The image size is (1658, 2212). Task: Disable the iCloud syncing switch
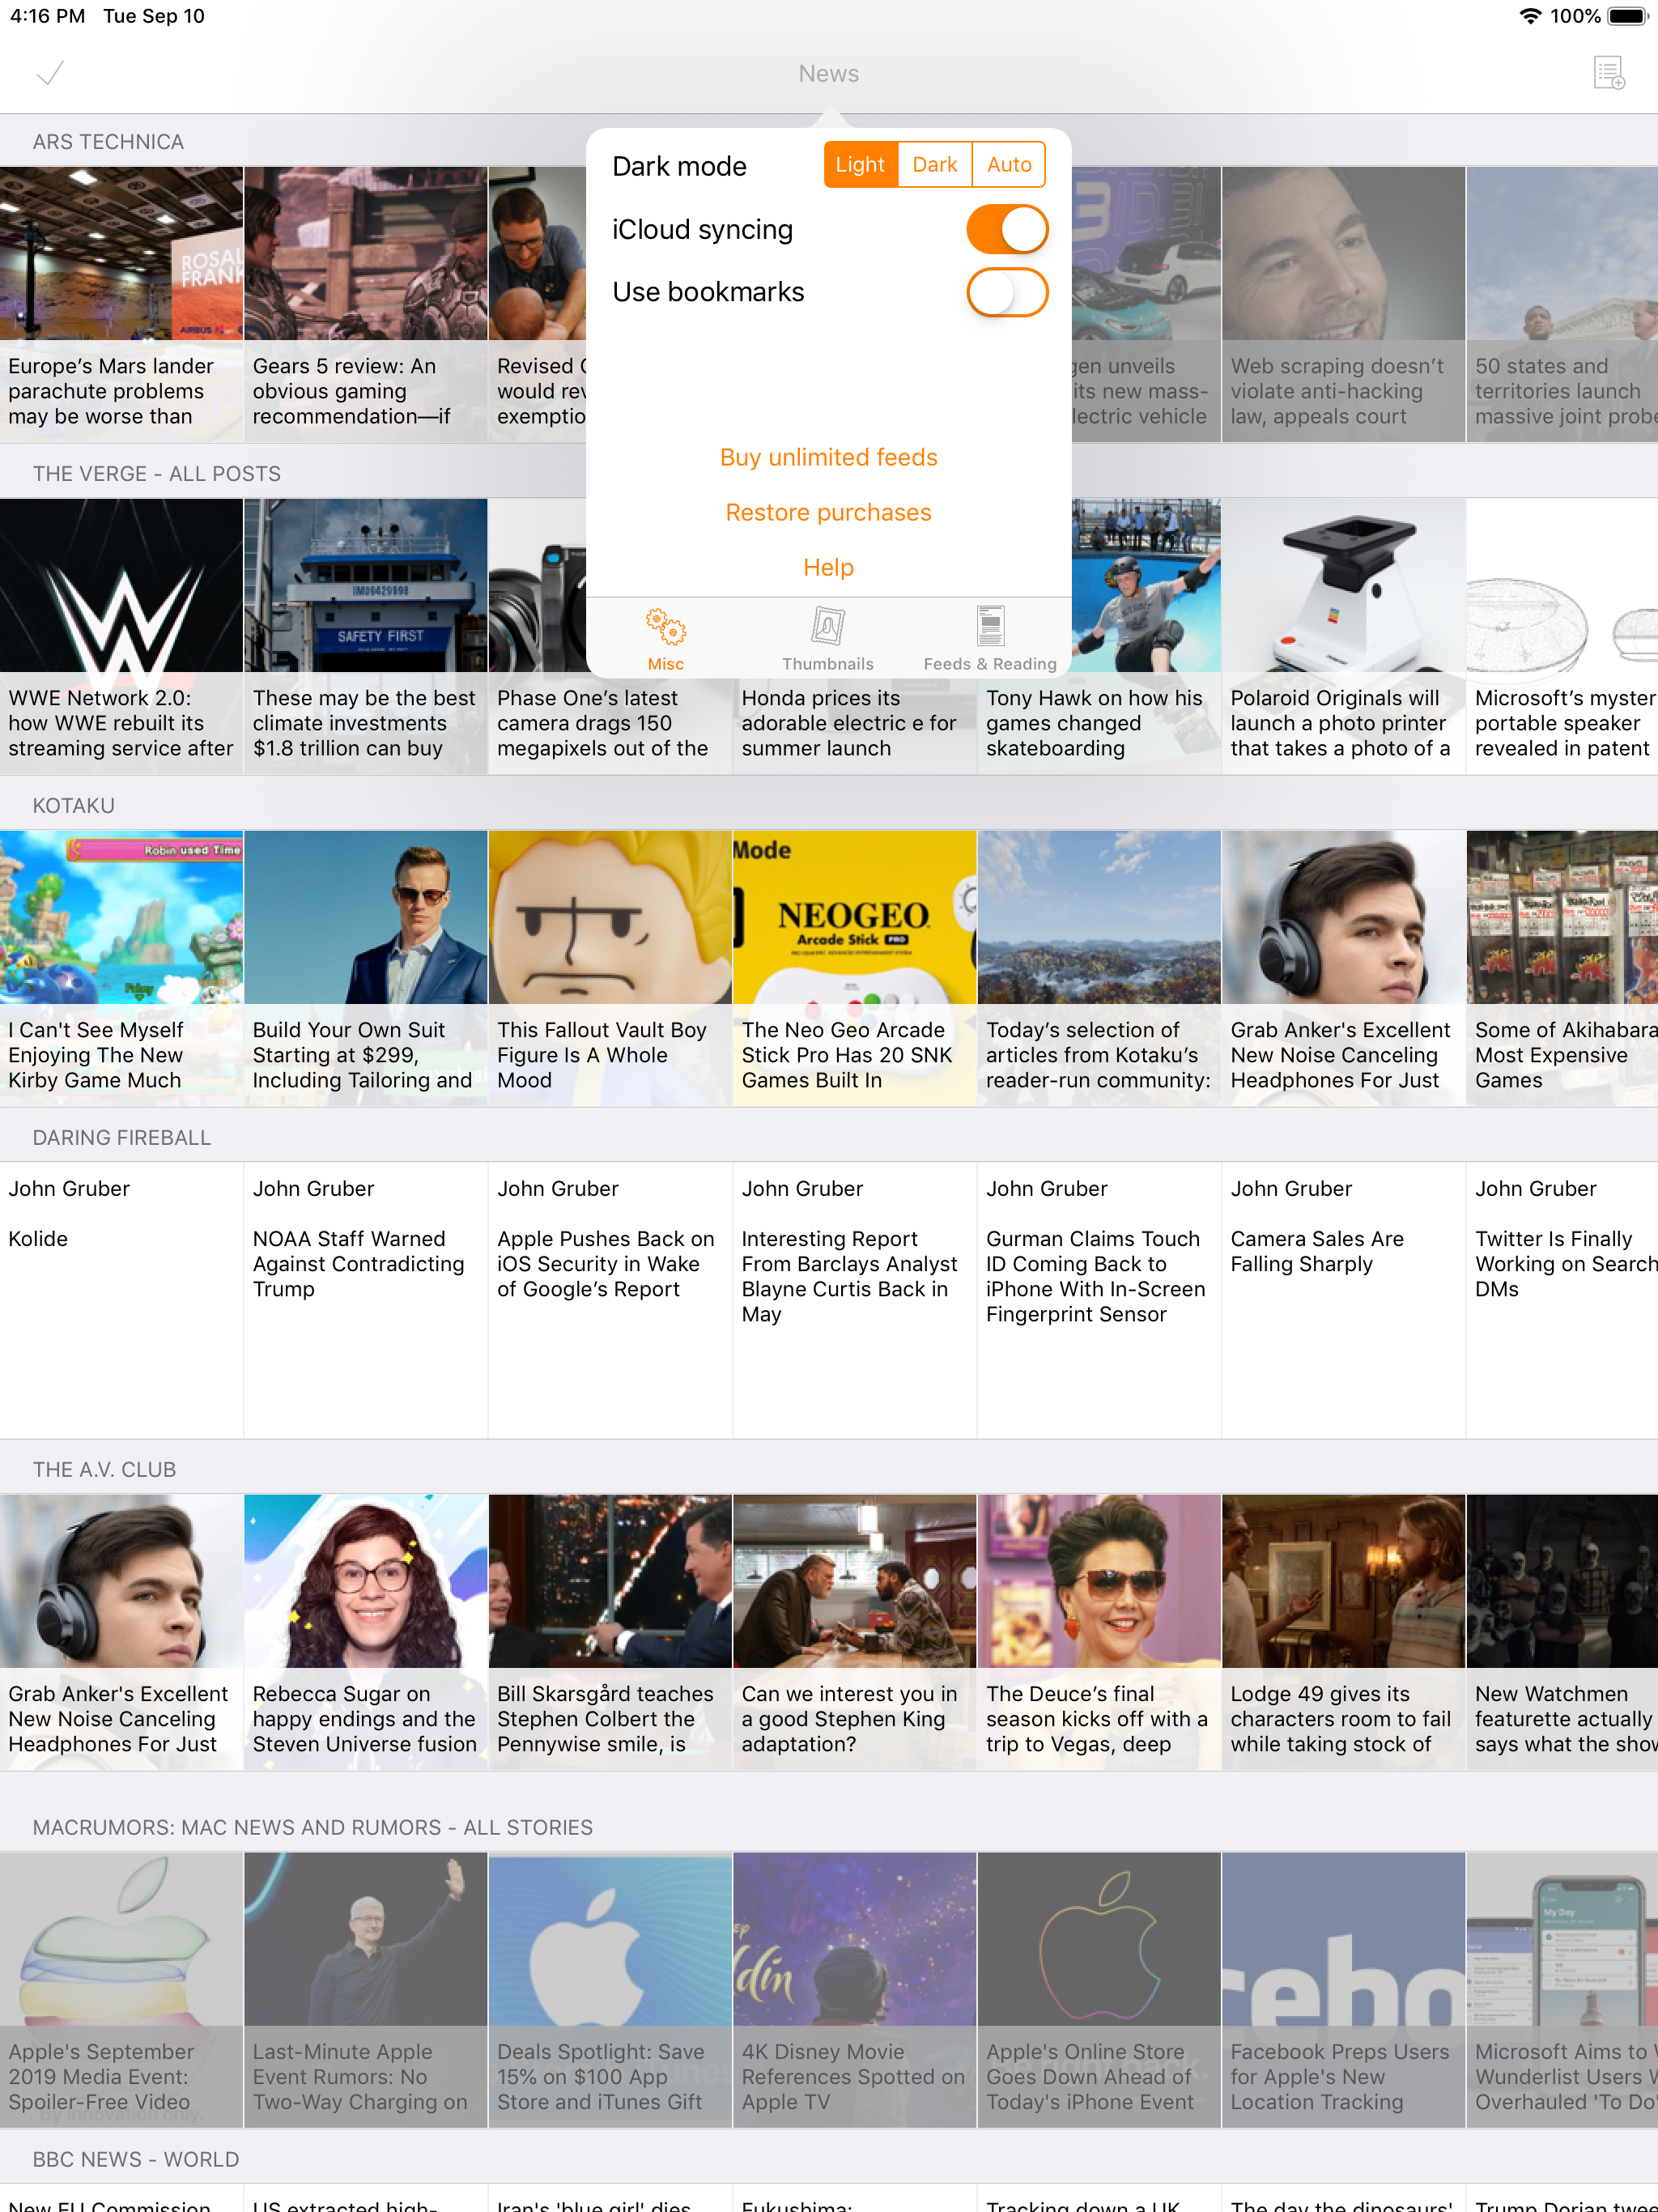pos(1007,230)
